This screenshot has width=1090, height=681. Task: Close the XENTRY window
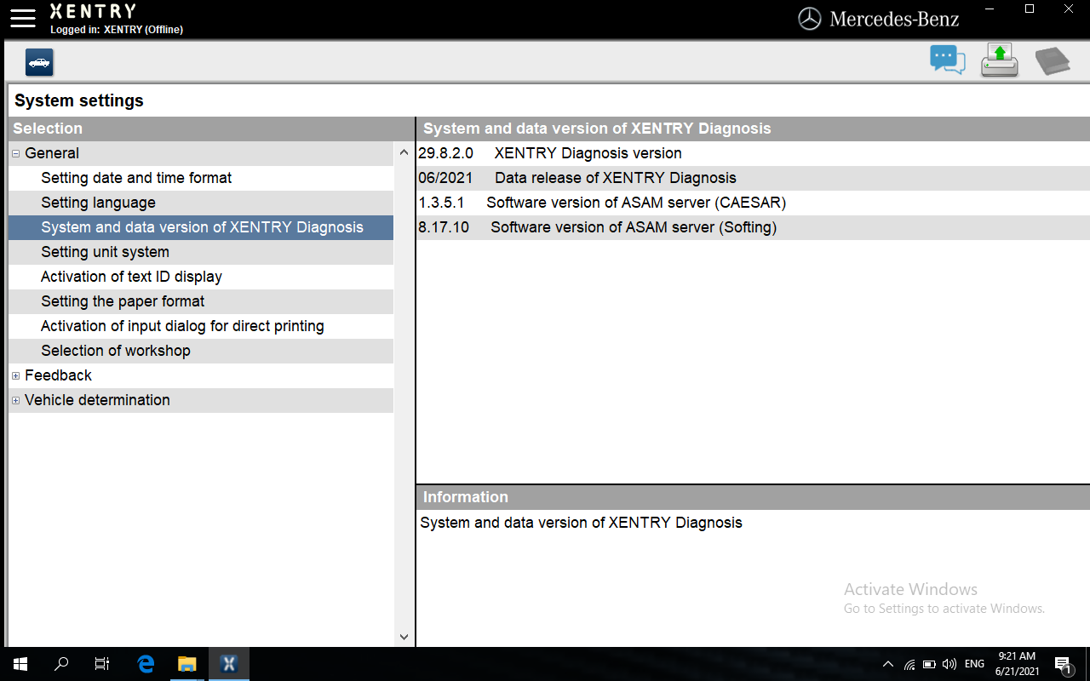(1070, 9)
